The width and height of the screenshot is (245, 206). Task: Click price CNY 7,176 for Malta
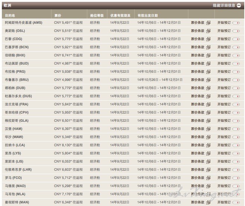point(63,194)
